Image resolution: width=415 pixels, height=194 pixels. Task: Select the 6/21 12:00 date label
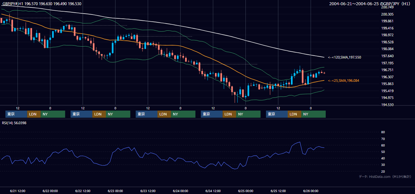tap(18, 191)
